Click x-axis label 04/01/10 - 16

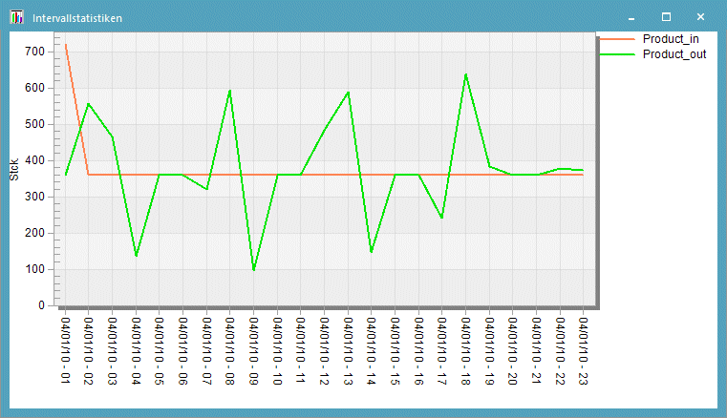418,351
